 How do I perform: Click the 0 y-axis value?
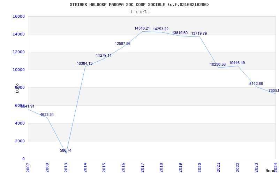click(23, 159)
